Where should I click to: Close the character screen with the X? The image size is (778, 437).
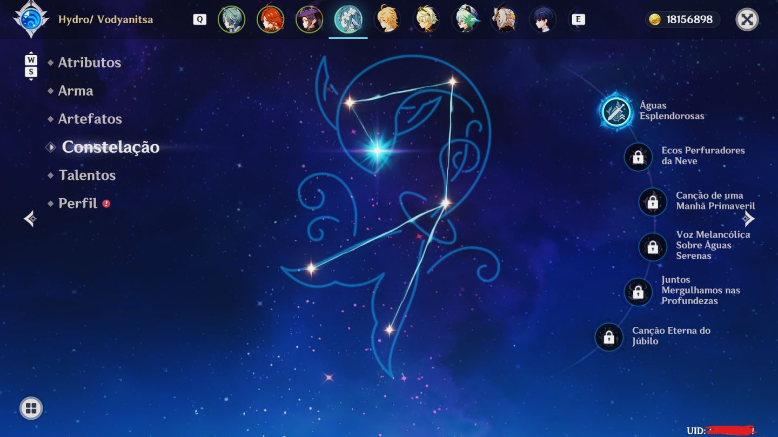coord(747,19)
